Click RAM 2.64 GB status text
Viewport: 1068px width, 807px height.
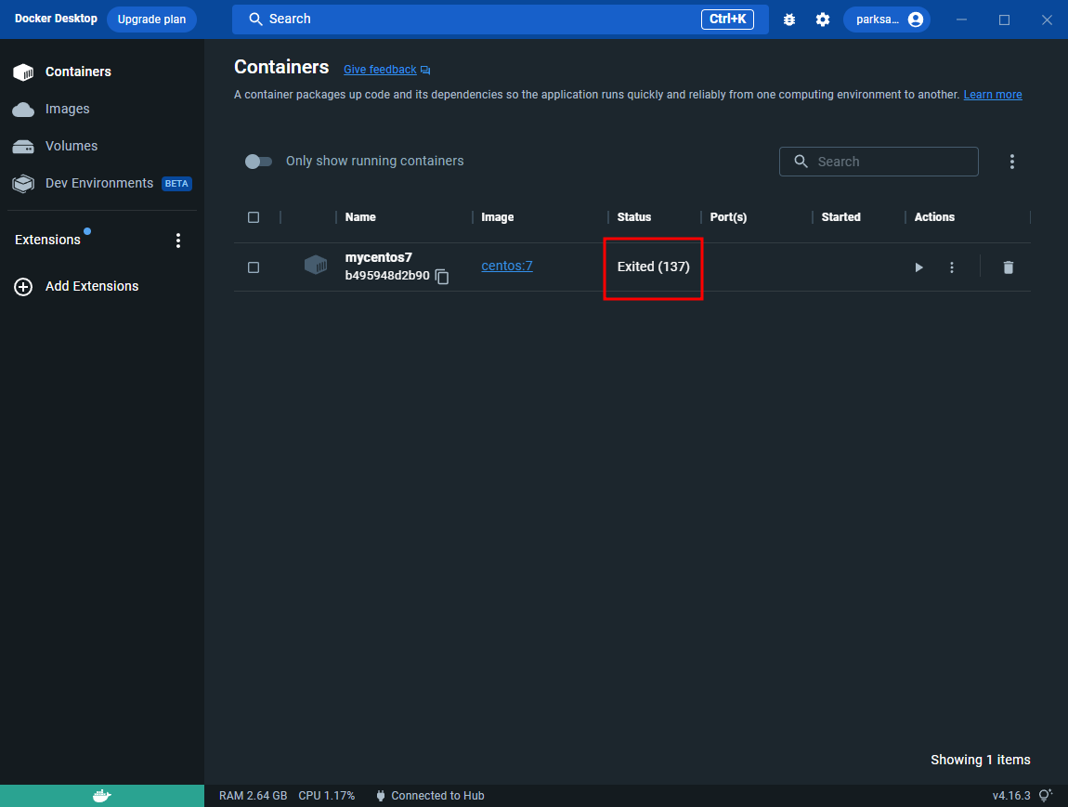[x=253, y=796]
